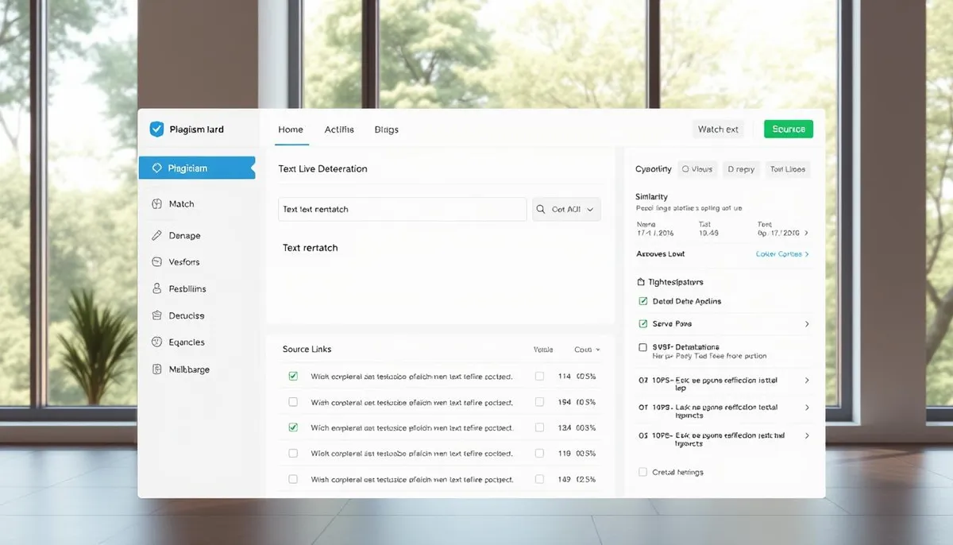
Task: Click the clipboard icon beside Tightesipstvrs
Action: 642,282
